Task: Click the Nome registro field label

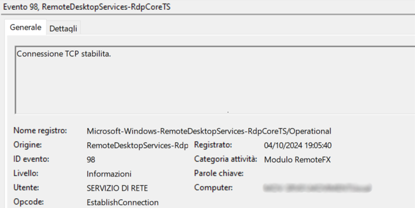Action: 40,131
